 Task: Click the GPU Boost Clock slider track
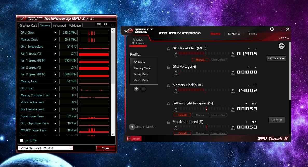coord(204,53)
